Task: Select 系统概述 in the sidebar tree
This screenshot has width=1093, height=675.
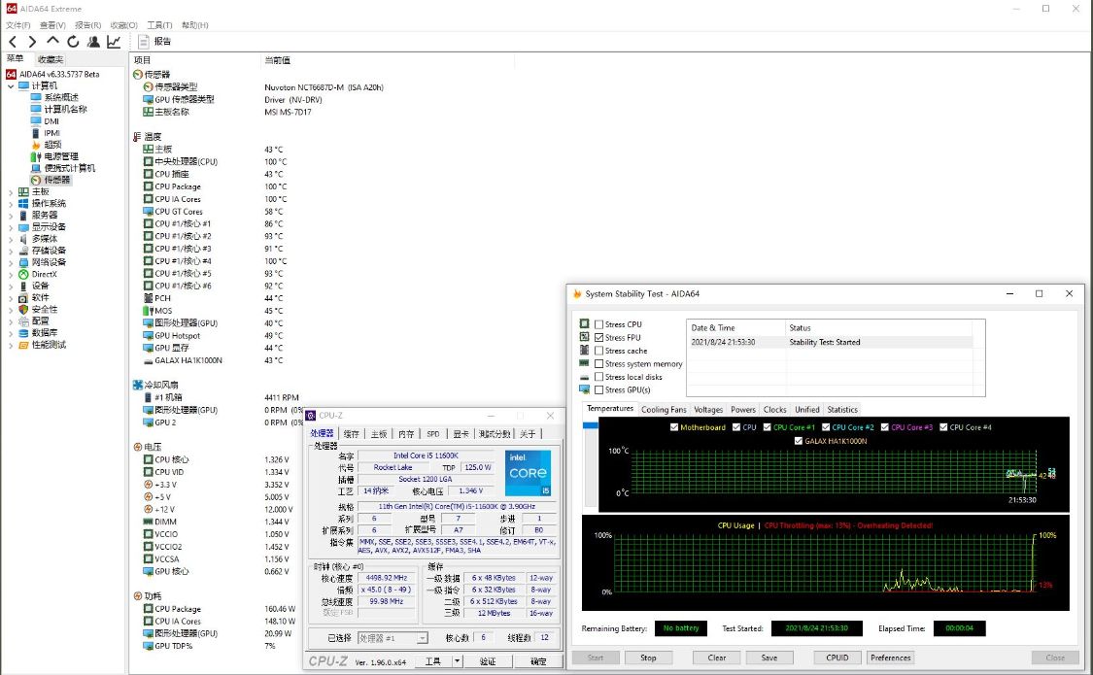Action: coord(60,97)
